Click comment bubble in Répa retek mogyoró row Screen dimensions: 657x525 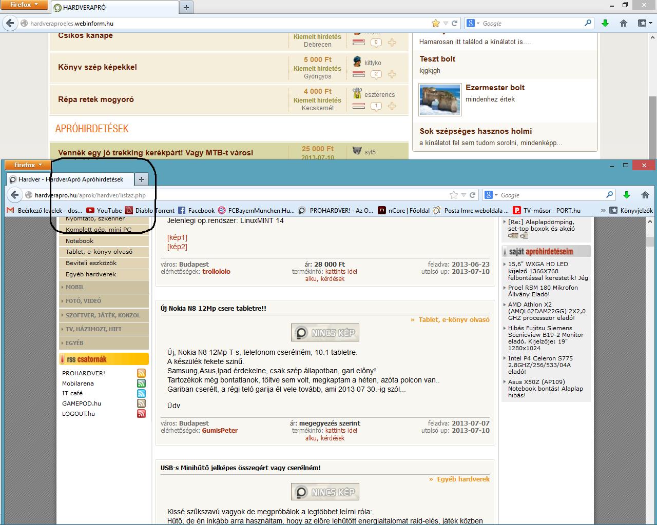click(x=376, y=106)
